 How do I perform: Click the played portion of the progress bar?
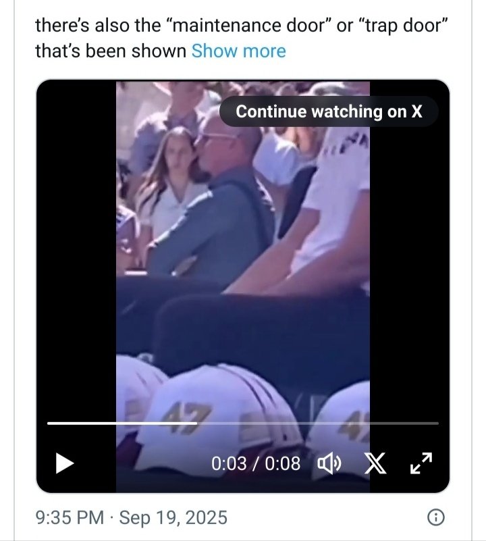[122, 423]
